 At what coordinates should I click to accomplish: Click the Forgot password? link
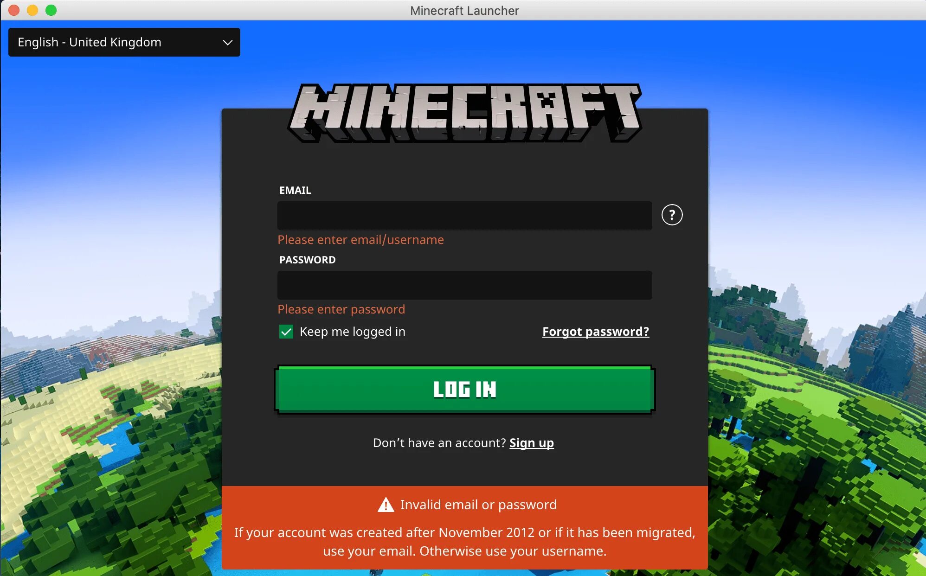(x=595, y=331)
